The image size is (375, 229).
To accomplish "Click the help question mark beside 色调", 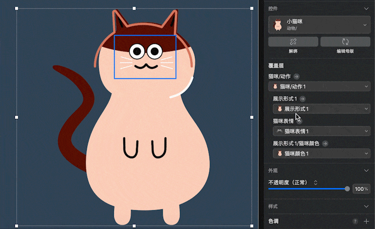I will click(x=355, y=222).
